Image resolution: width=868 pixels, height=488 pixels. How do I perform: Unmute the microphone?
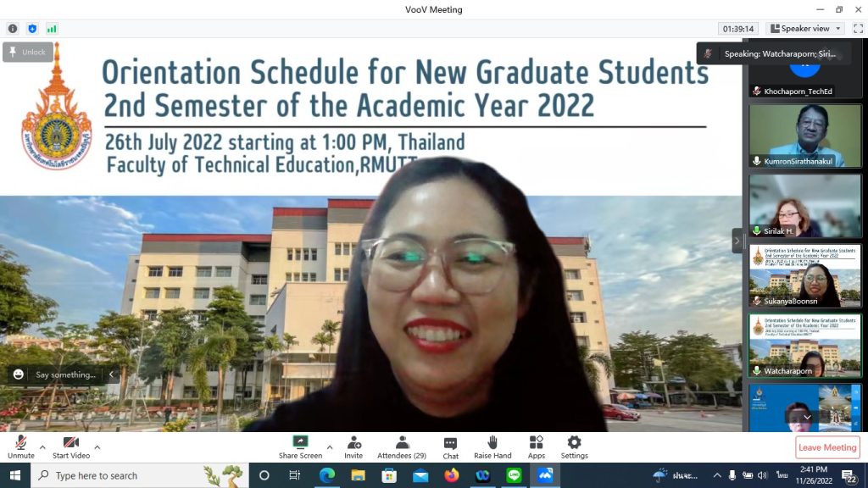(x=21, y=447)
